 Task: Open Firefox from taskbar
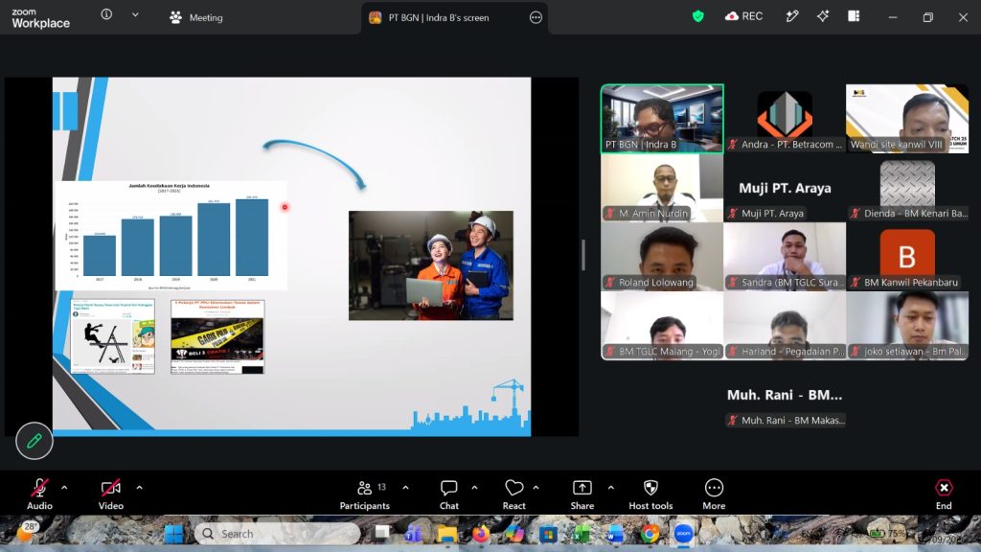[481, 534]
